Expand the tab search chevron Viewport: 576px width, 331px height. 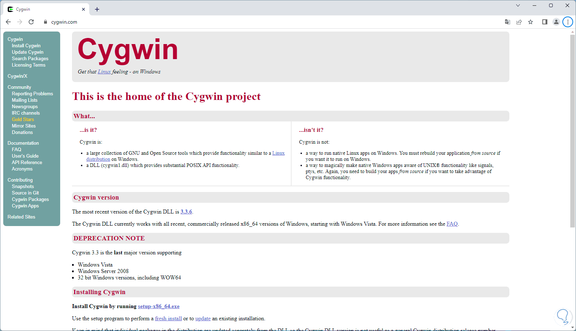pos(518,5)
